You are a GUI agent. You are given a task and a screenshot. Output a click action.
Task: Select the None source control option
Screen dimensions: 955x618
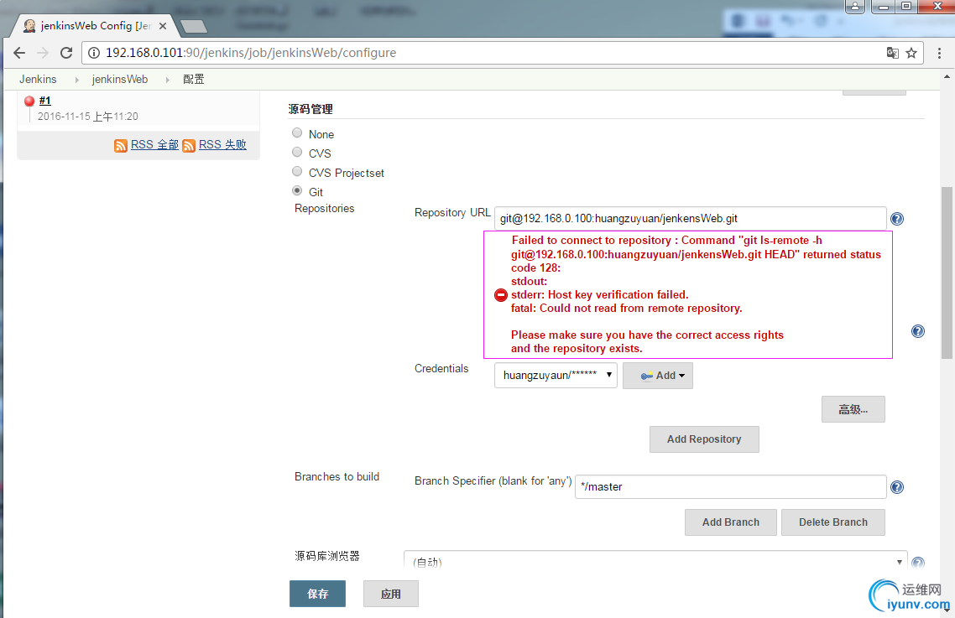(x=297, y=132)
